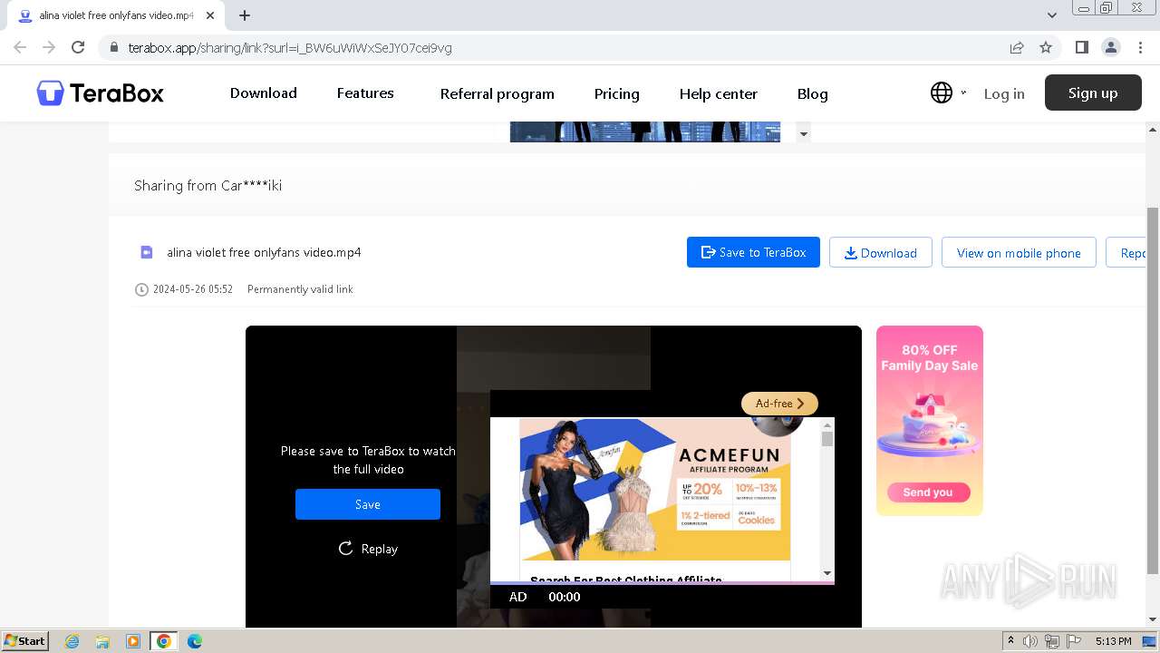1160x653 pixels.
Task: Open the media player taskbar icon
Action: pyautogui.click(x=133, y=641)
